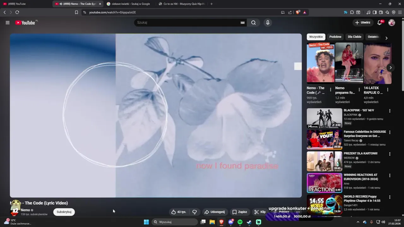Focus the YouTube Szukaj search field

[187, 23]
